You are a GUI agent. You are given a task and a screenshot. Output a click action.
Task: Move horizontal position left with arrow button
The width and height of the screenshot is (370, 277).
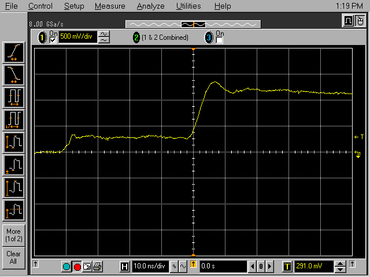tap(252, 267)
